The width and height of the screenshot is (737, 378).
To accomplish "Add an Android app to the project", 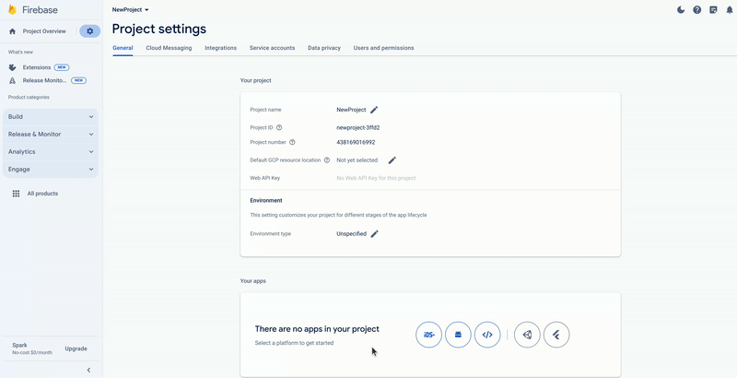I will [x=458, y=335].
